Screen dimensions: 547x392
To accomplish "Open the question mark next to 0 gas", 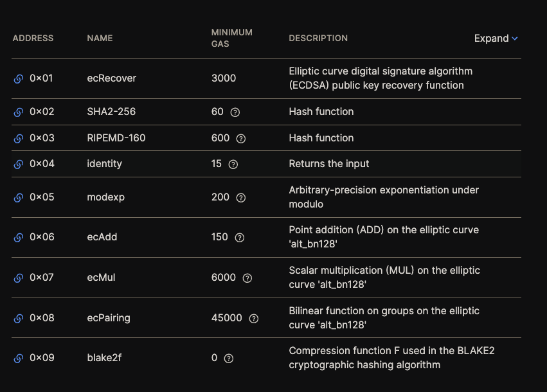I will [x=228, y=358].
